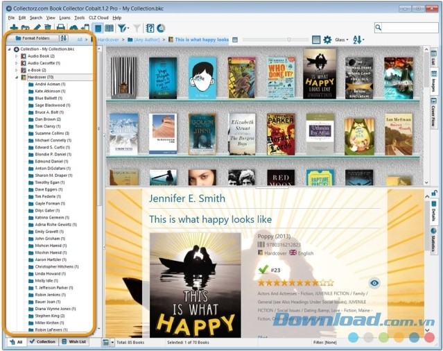The image size is (443, 351).
Task: Switch to the Wish List tab
Action: [74, 342]
